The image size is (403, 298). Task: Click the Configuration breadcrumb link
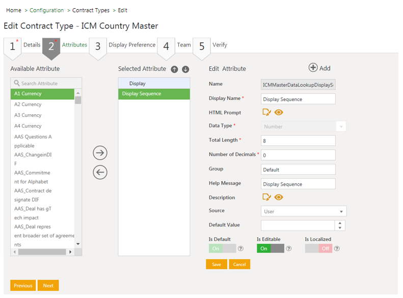[47, 10]
